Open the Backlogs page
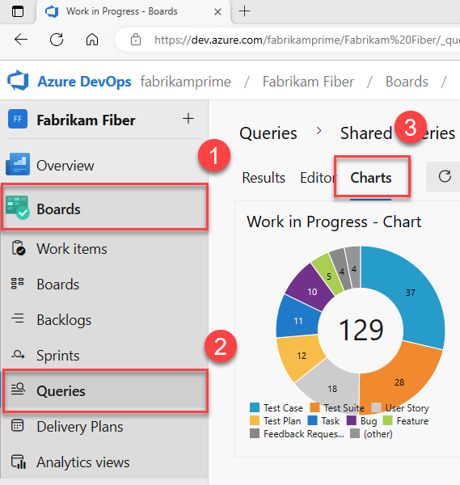This screenshot has width=460, height=485. coord(104,319)
